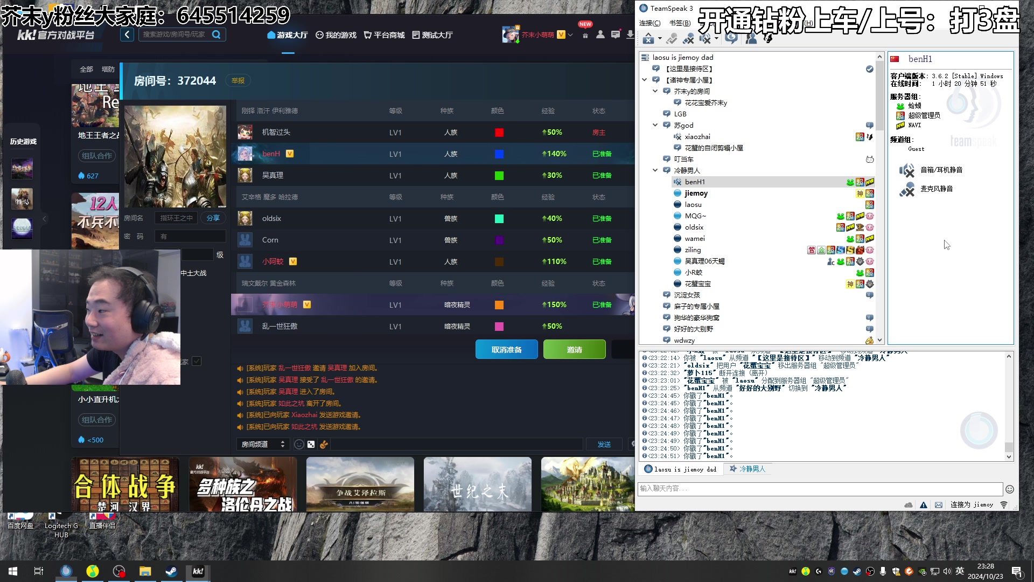Open the 游戏大厅 tab

[x=288, y=35]
